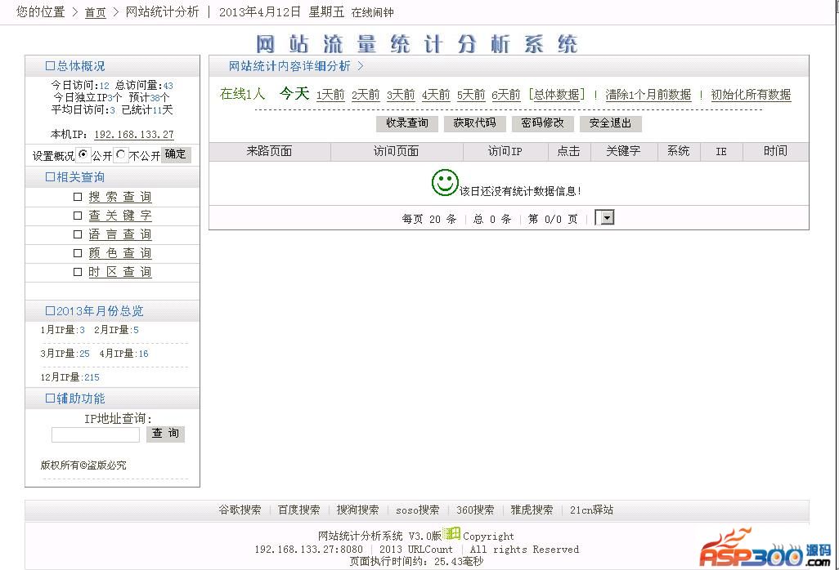
Task: Click the 获取代码 button
Action: click(474, 123)
